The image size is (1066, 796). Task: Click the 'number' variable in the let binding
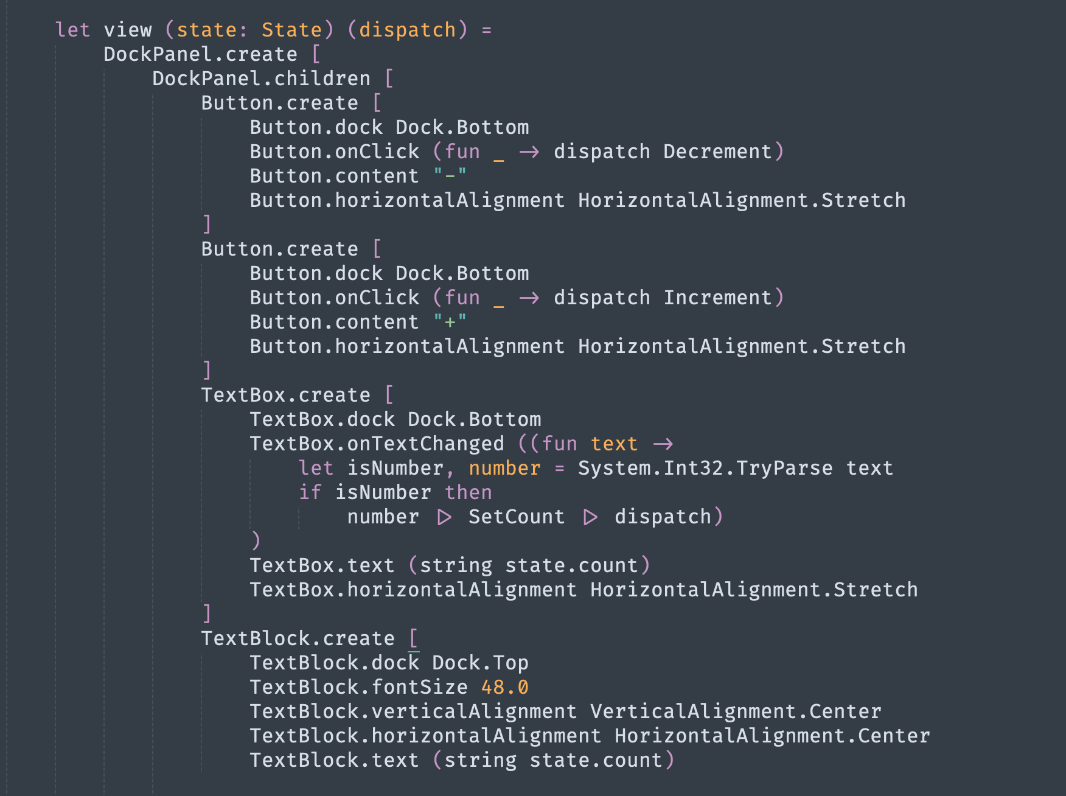click(504, 468)
